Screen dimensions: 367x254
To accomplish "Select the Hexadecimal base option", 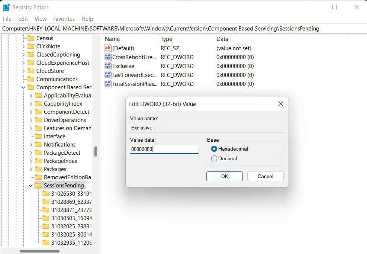I will (214, 148).
